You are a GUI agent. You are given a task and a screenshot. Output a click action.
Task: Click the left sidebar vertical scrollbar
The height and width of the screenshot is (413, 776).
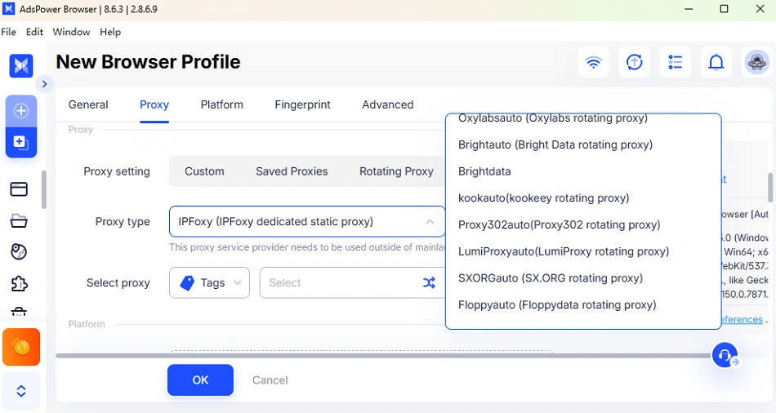(x=43, y=189)
